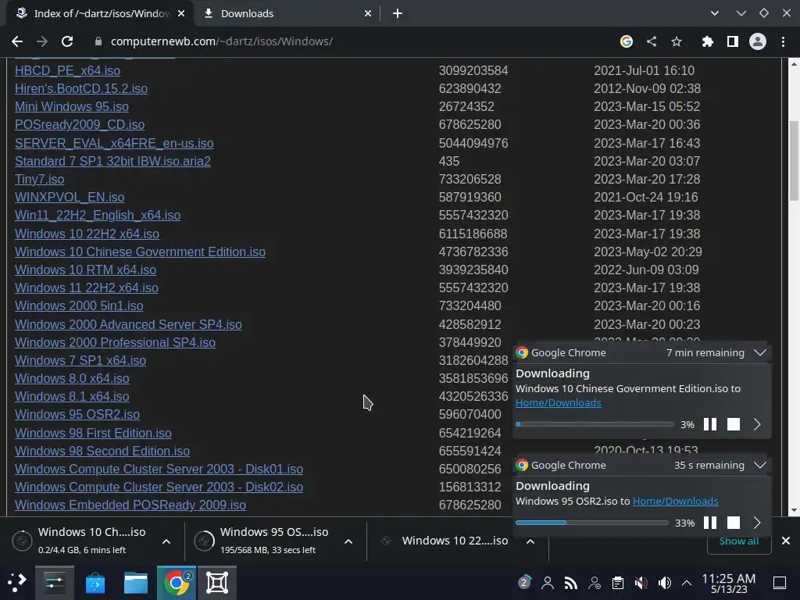
Task: Launch Discover software store from the taskbar
Action: 95,583
